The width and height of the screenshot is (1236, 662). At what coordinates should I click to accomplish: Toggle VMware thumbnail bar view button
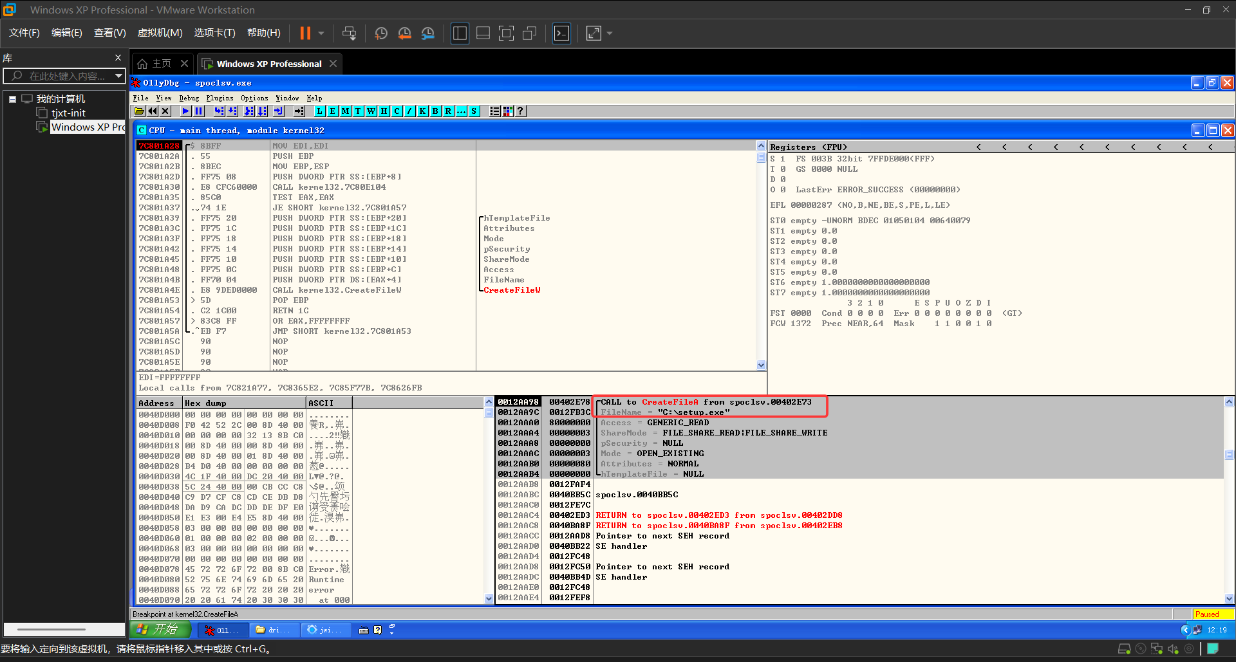coord(483,33)
